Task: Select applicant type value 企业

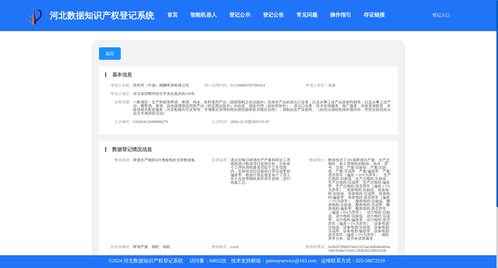Action: [332, 85]
